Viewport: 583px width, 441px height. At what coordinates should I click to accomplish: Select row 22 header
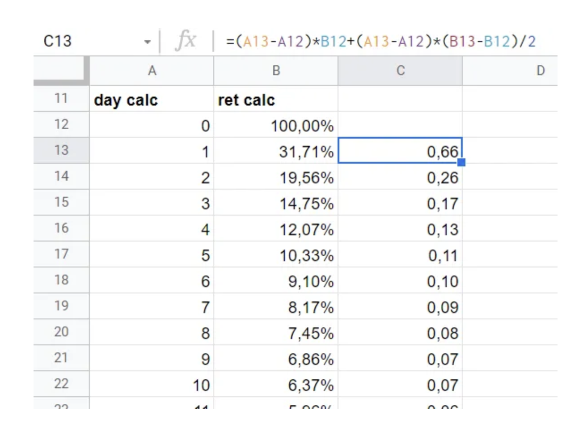point(61,384)
